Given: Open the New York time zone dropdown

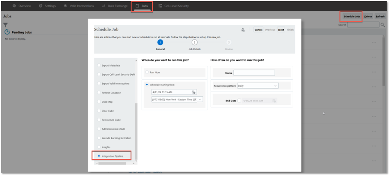Looking at the screenshot, I should point(177,99).
